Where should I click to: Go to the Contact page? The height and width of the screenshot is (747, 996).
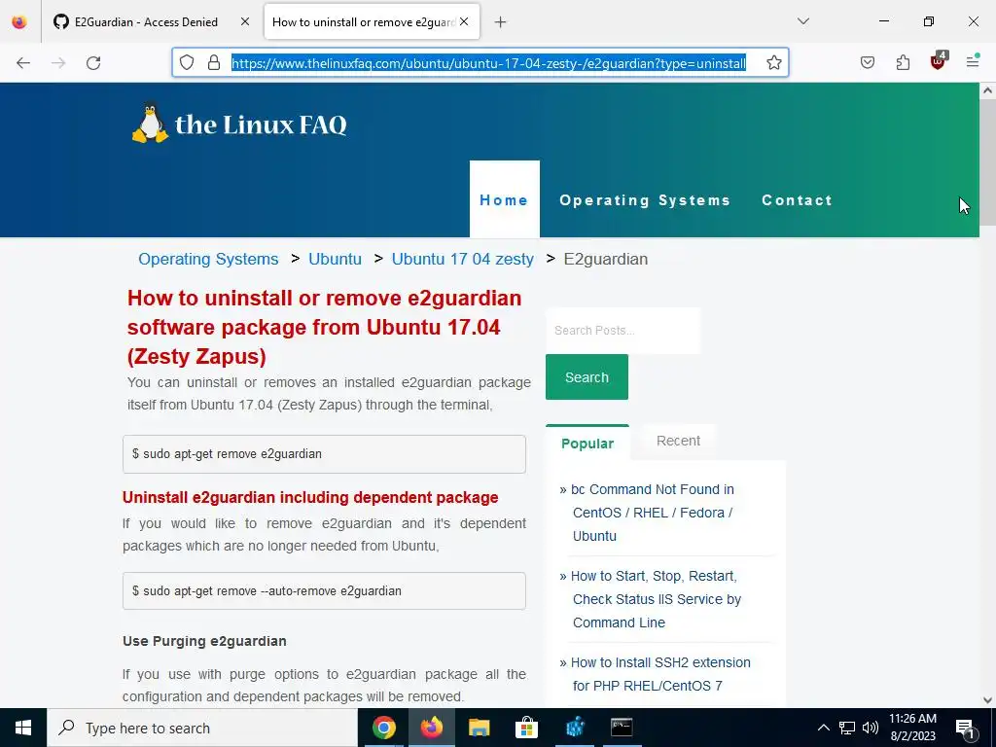pyautogui.click(x=798, y=200)
